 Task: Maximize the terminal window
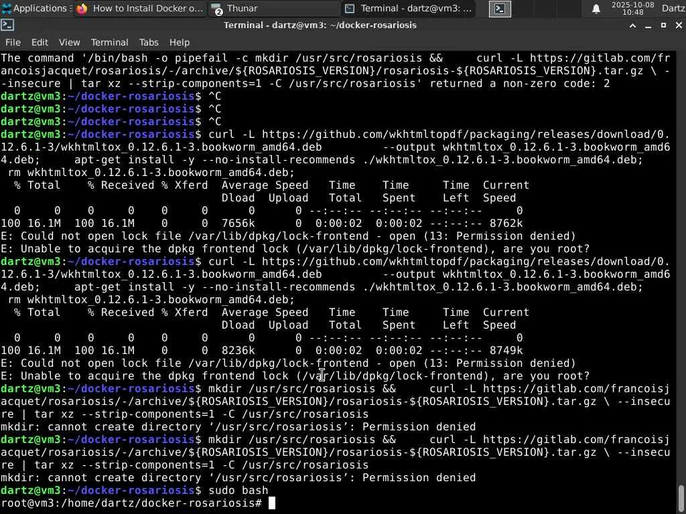[663, 26]
